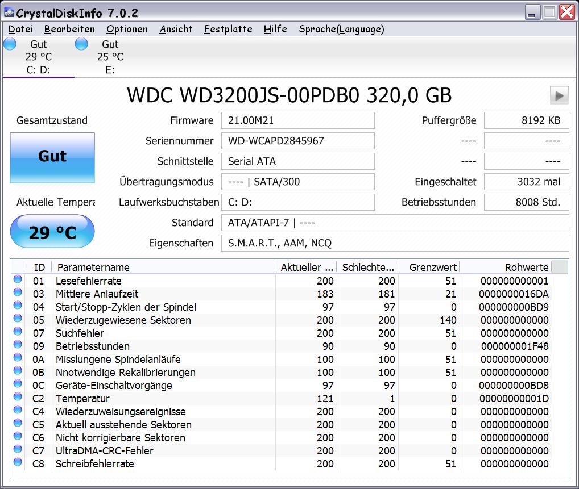The width and height of the screenshot is (579, 489).
Task: Click the Firmware field 21.00M21
Action: pos(297,120)
